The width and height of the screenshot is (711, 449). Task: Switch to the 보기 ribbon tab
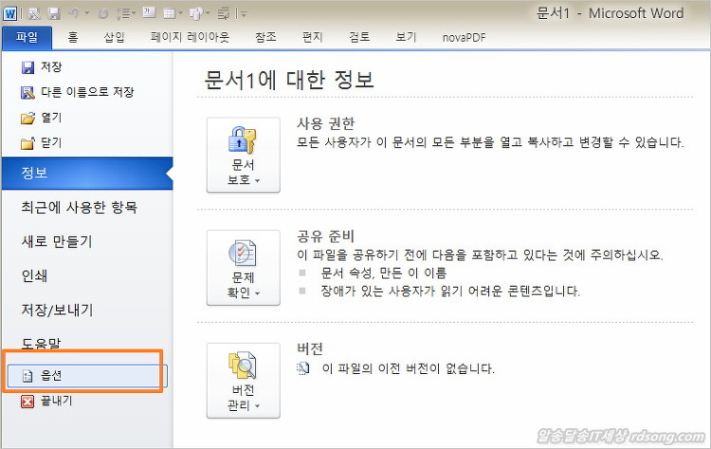coord(406,37)
